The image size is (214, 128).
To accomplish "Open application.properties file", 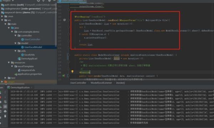I will click(30, 74).
